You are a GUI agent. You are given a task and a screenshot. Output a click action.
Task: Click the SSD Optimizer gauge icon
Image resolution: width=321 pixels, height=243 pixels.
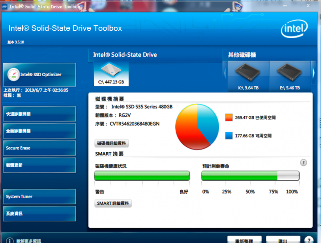pos(13,75)
